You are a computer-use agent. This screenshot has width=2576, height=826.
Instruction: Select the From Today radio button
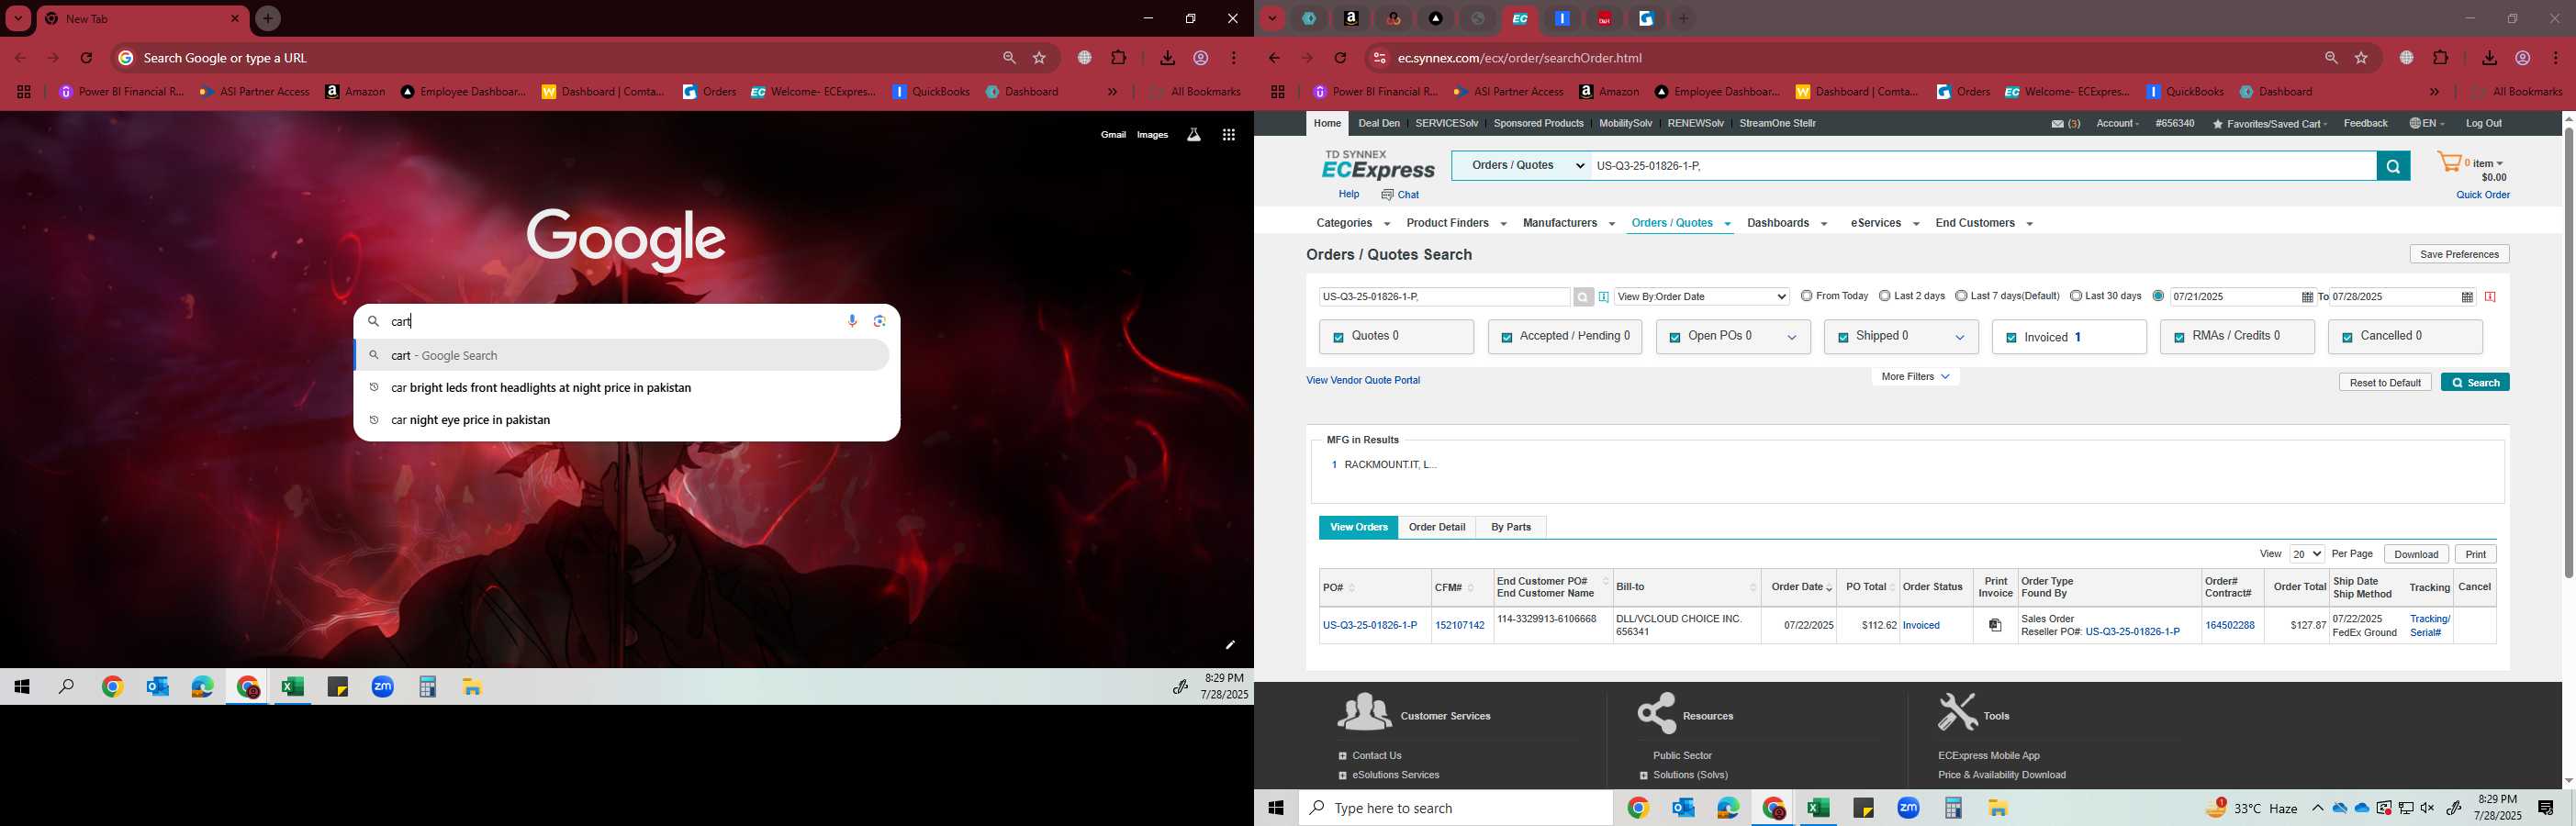(x=1806, y=296)
